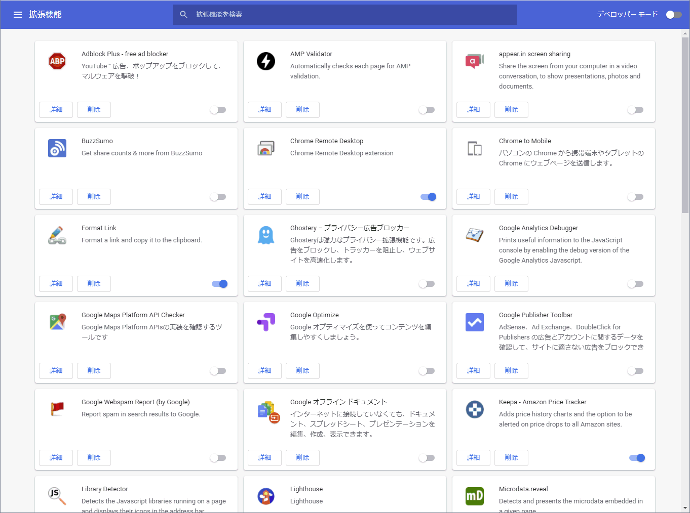Disable the Format Link extension toggle

coord(220,284)
